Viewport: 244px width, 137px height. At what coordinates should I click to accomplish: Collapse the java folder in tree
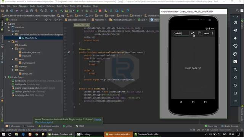click(x=9, y=31)
